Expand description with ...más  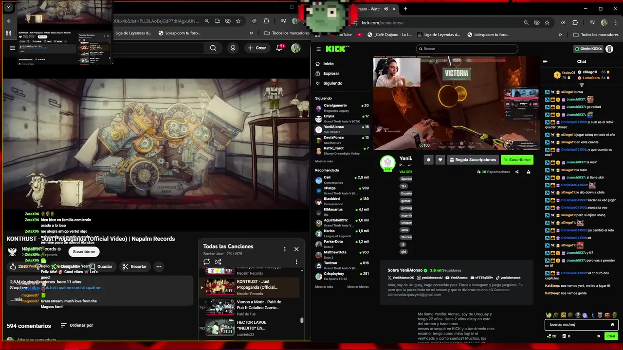point(17,299)
